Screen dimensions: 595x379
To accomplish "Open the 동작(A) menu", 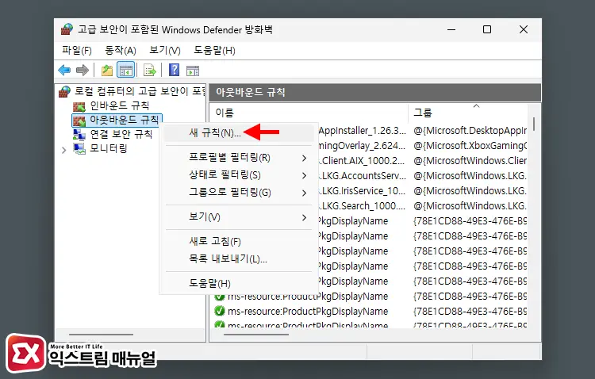I will (x=121, y=51).
